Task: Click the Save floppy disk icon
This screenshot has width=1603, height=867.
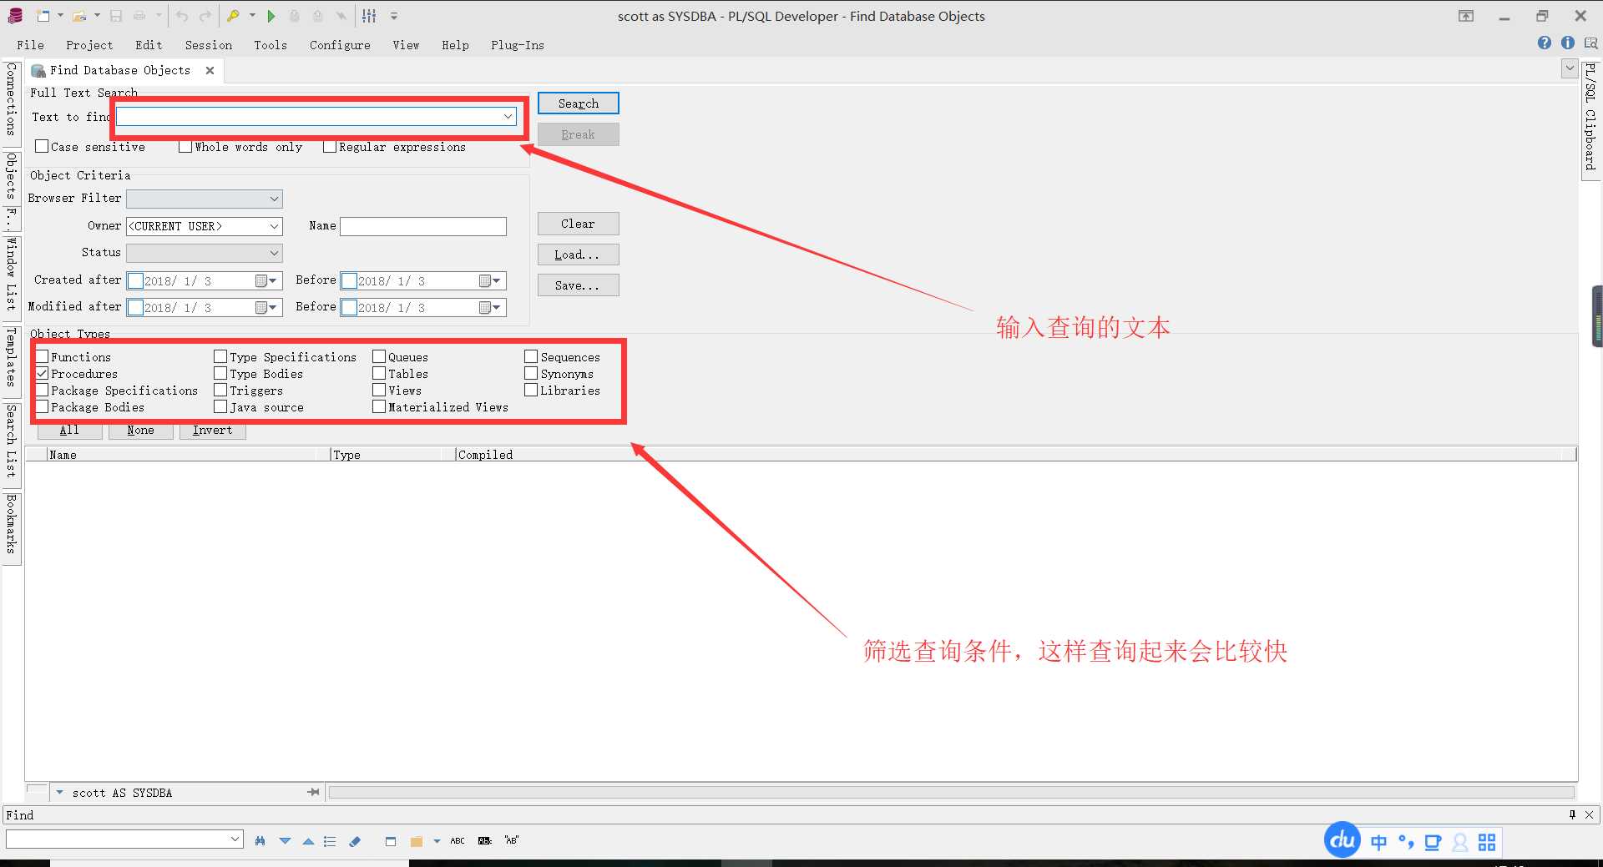Action: tap(116, 16)
